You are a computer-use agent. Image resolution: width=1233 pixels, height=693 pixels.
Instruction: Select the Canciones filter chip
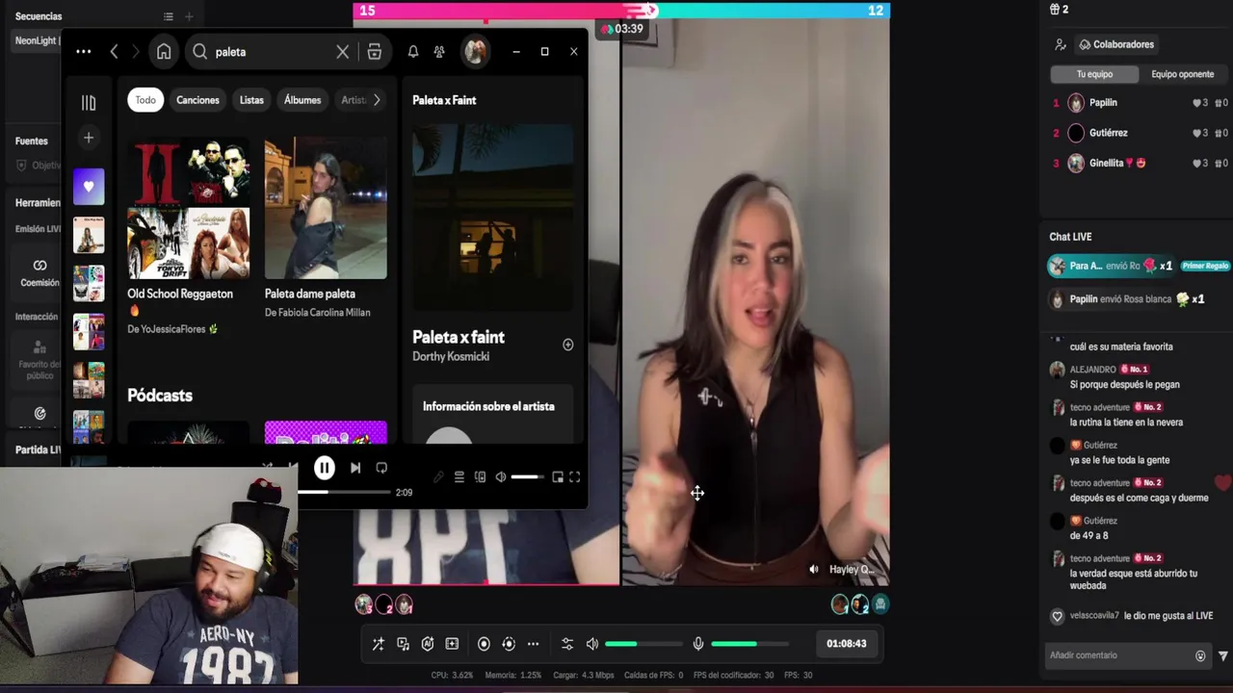197,100
